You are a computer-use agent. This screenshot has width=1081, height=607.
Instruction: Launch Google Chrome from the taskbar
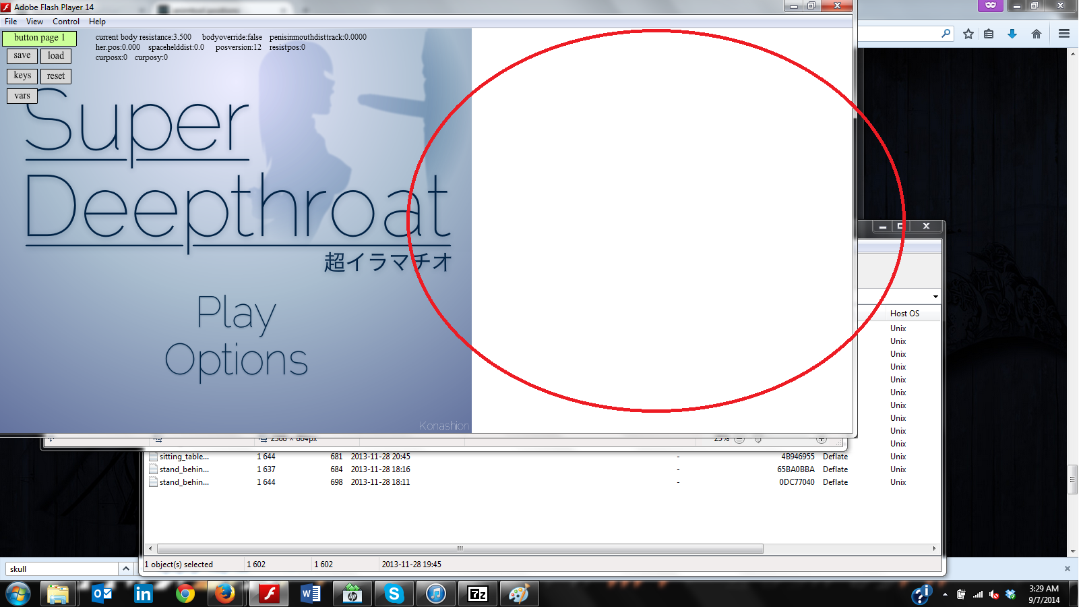click(x=185, y=594)
